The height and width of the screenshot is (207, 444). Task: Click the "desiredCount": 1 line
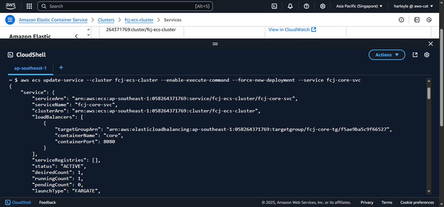pyautogui.click(x=58, y=172)
